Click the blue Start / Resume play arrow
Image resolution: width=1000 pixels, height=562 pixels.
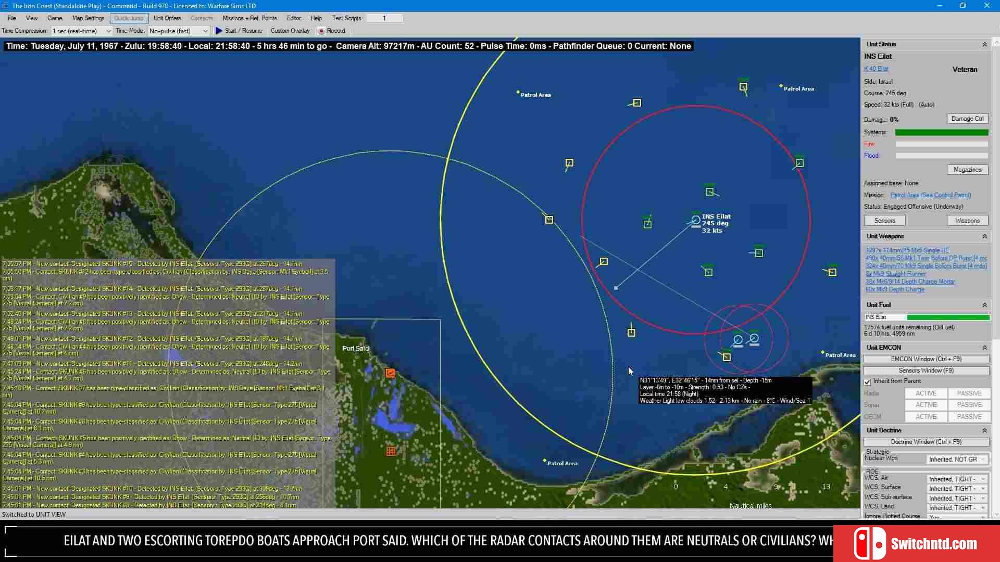coord(219,31)
